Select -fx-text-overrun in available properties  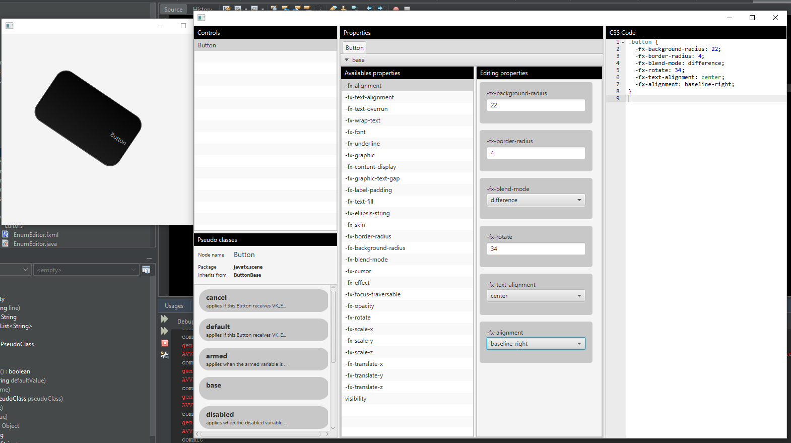tap(407, 109)
